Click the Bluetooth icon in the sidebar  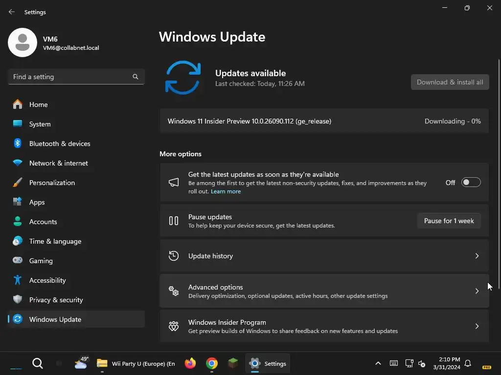[18, 143]
